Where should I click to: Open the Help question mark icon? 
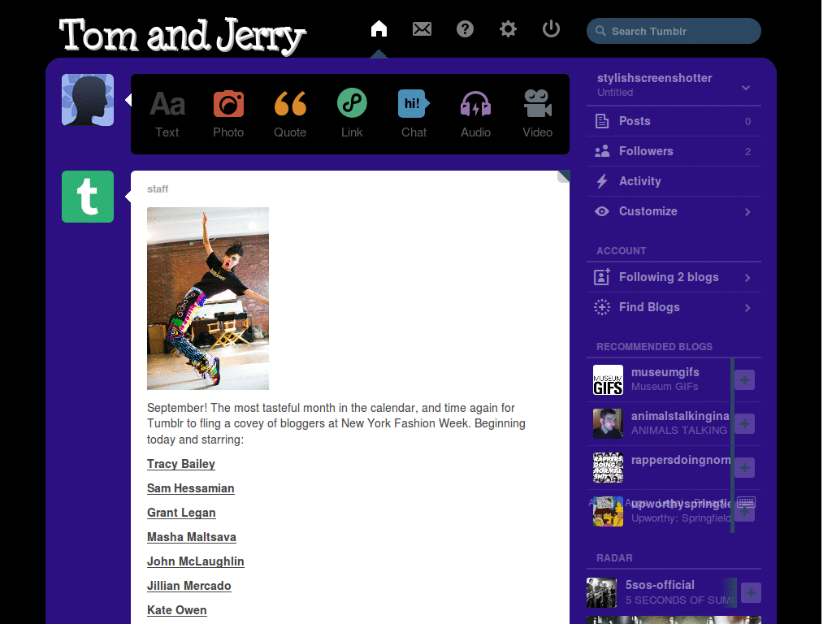point(465,28)
